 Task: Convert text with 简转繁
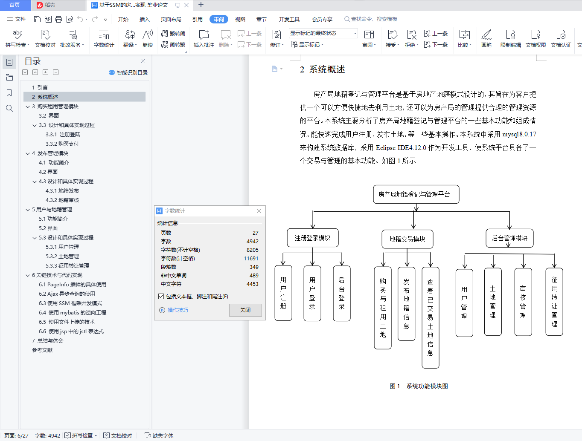tap(173, 44)
